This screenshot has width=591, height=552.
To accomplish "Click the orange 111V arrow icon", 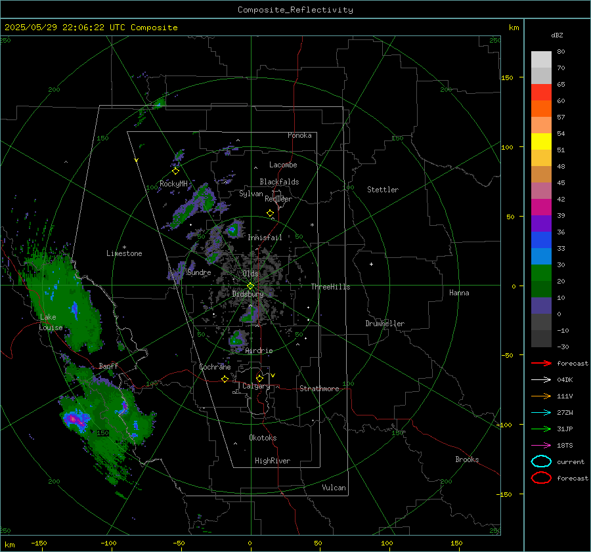I will point(541,396).
